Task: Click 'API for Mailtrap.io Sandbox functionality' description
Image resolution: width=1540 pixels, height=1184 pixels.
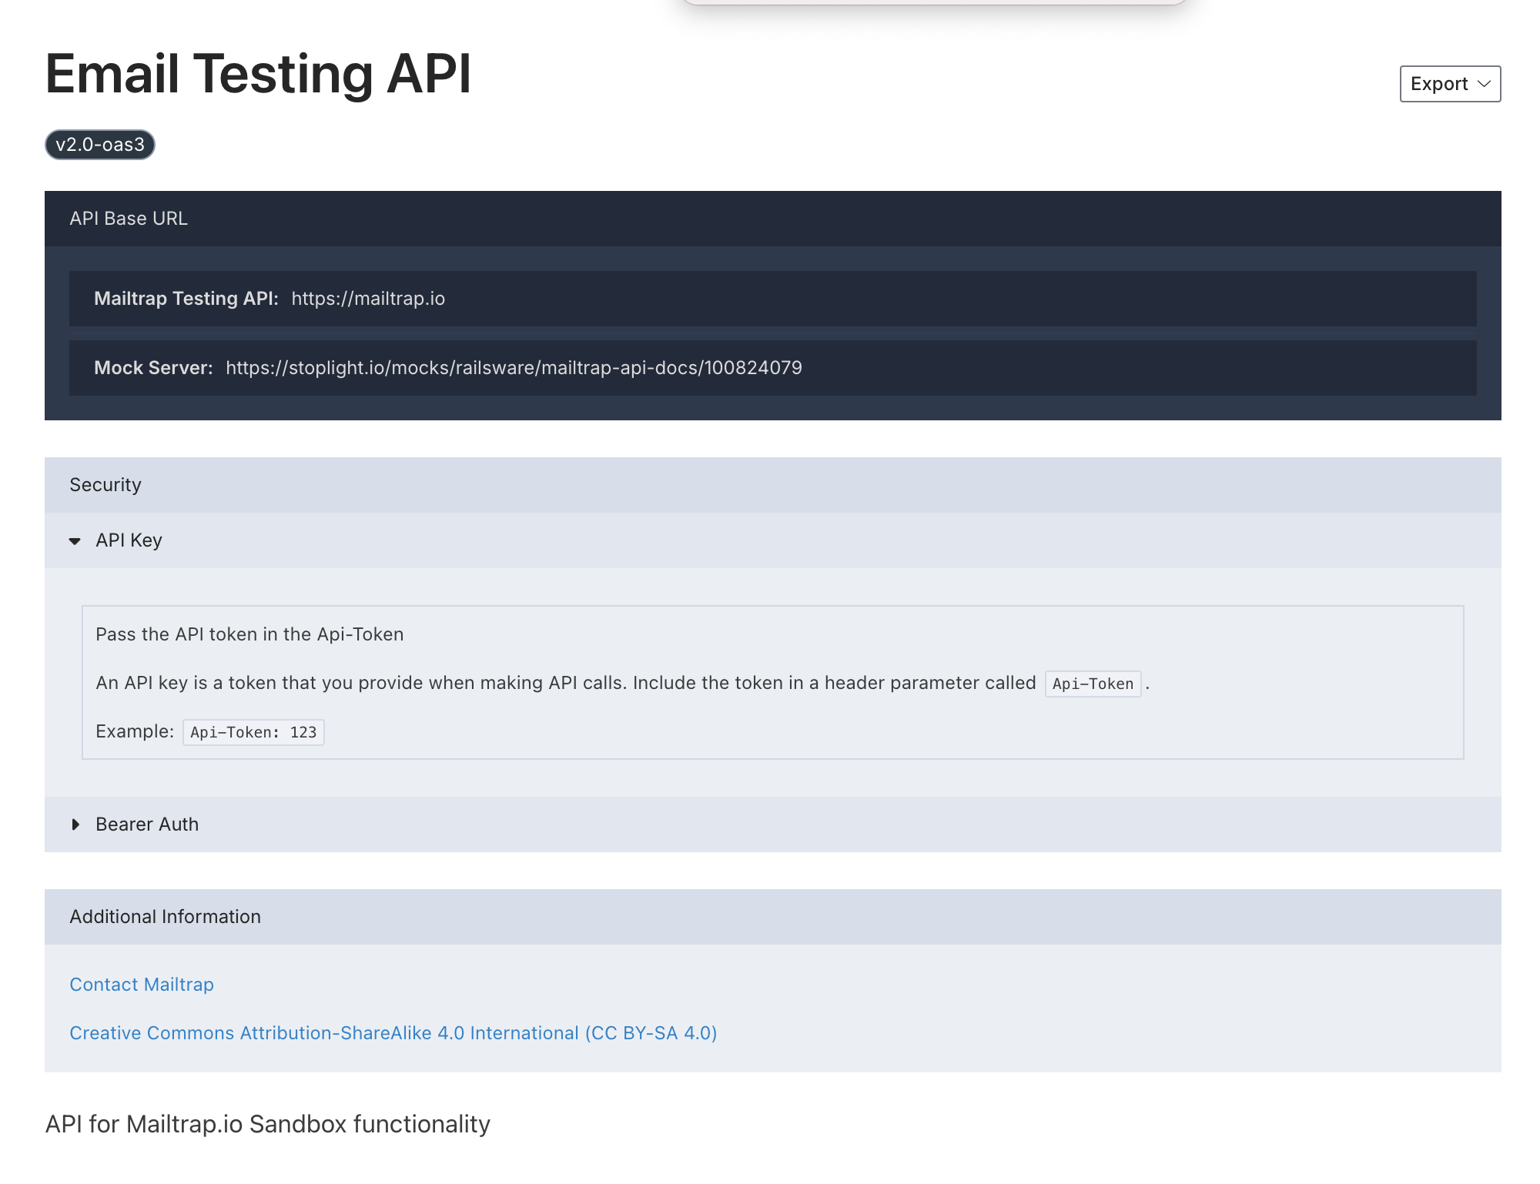Action: (x=268, y=1124)
